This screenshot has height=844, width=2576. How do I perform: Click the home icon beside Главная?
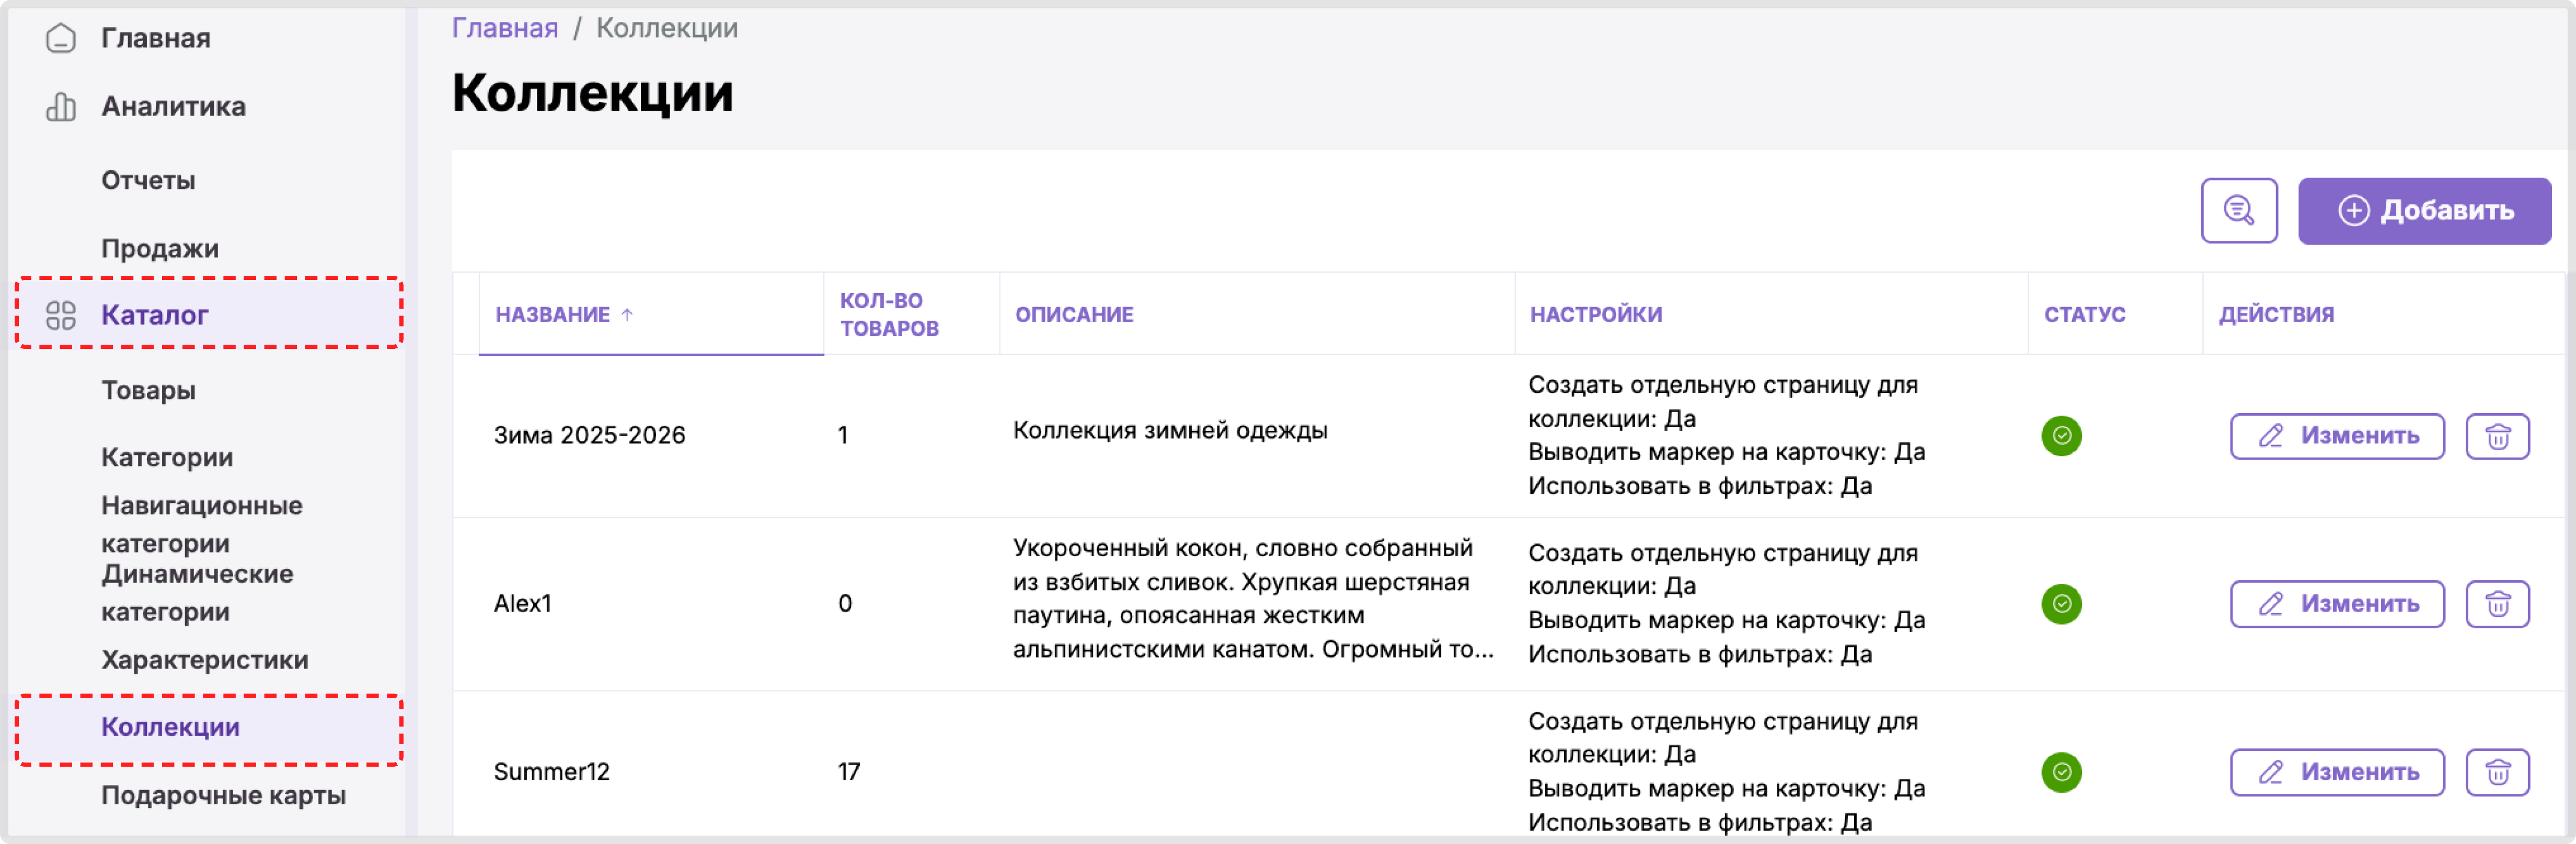click(x=61, y=38)
